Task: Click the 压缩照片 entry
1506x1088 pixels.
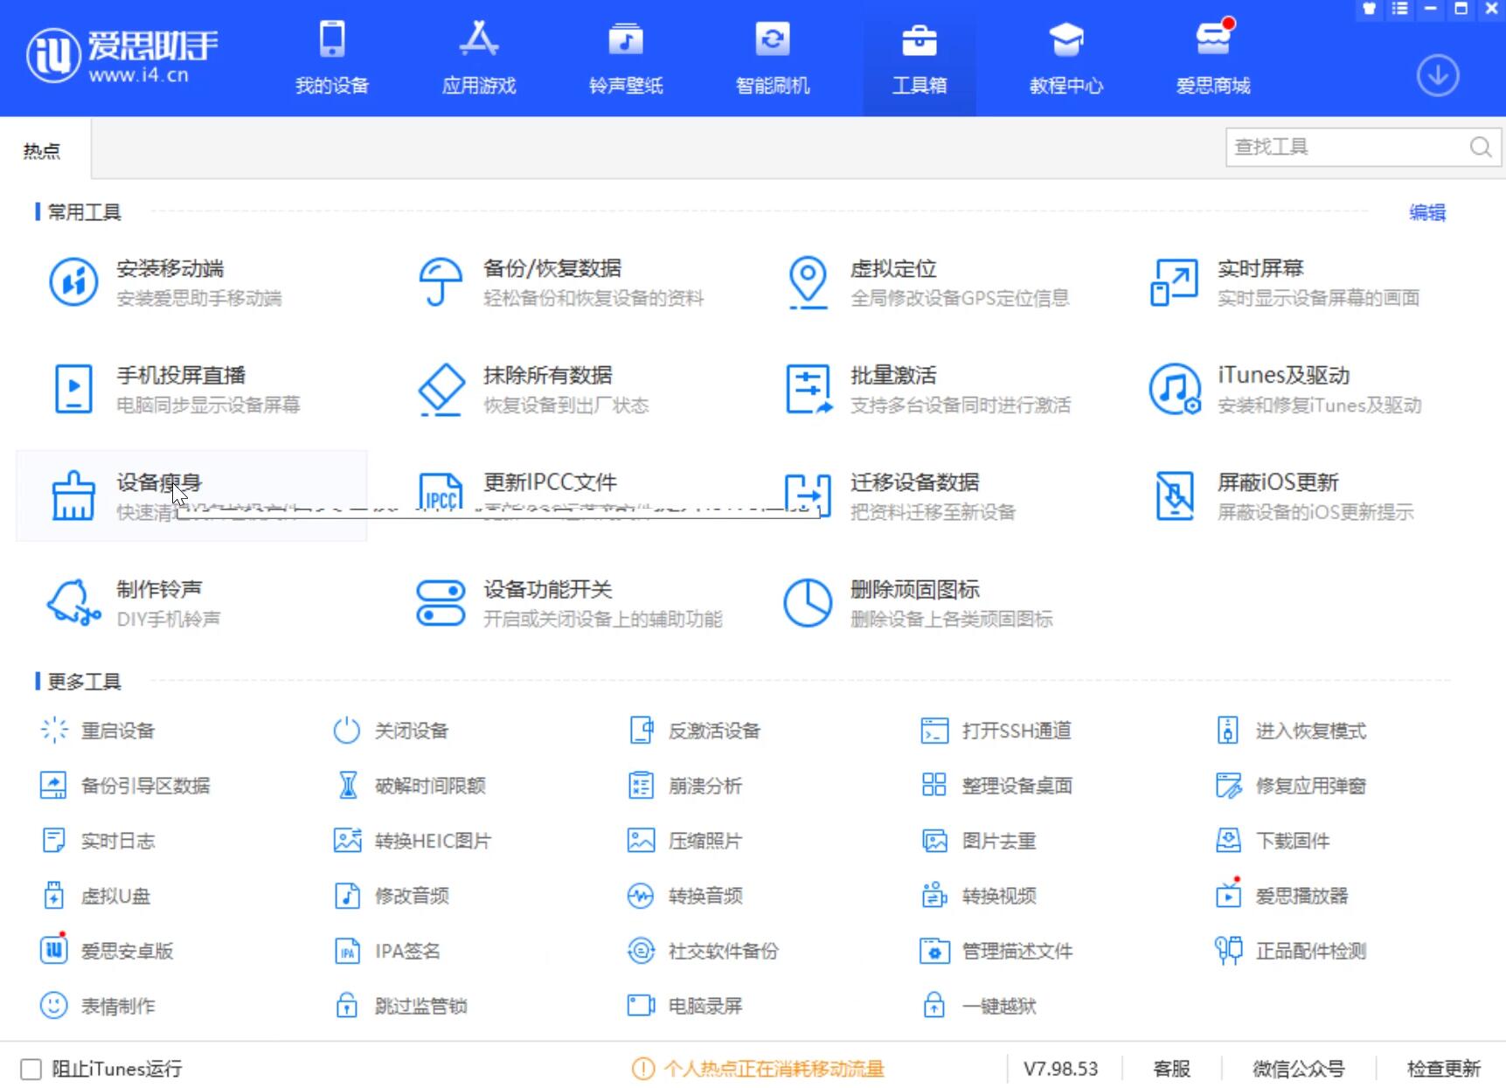Action: [686, 840]
